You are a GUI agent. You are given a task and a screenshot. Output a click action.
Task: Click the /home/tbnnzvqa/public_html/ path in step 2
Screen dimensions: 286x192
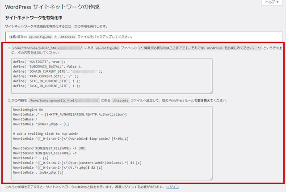[64, 100]
